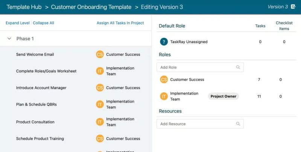Click the TaskRay Unassigned question mark icon
Image resolution: width=301 pixels, height=152 pixels.
pos(164,42)
